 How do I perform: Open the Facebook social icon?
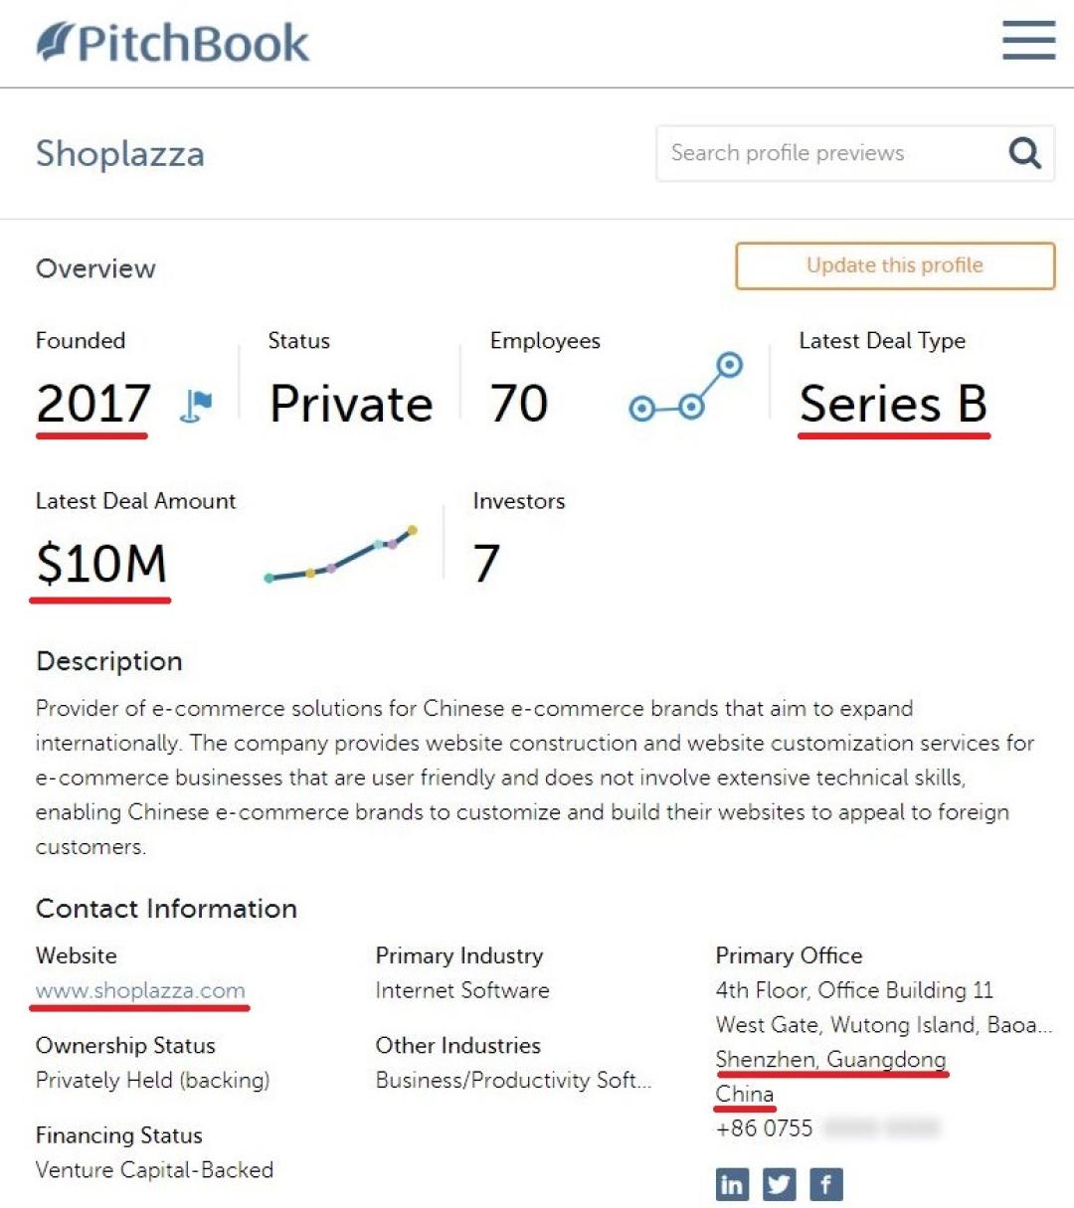click(825, 1184)
